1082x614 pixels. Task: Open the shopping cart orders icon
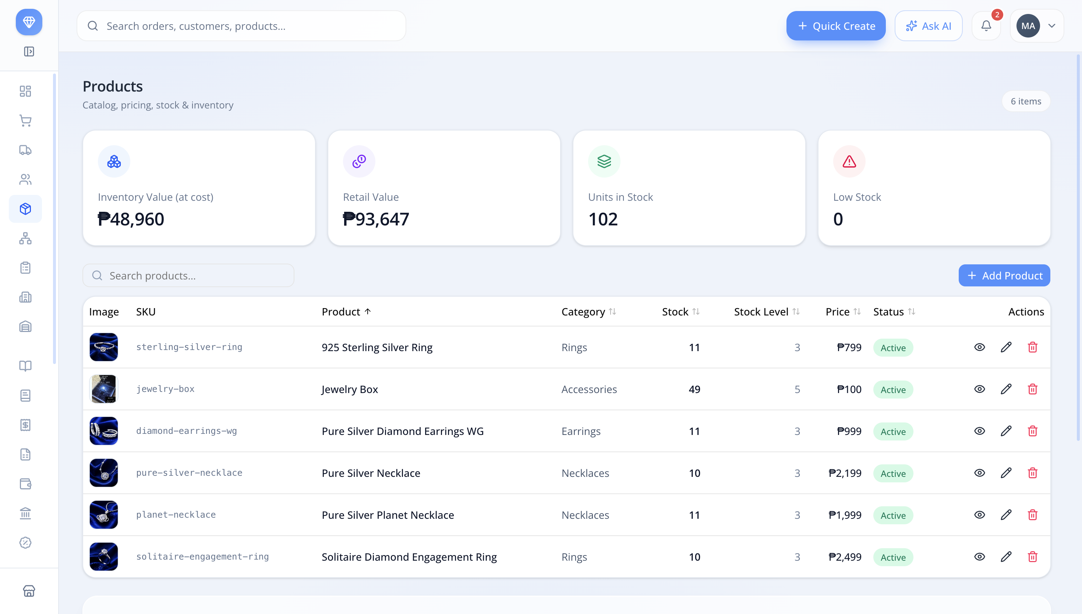(x=25, y=121)
